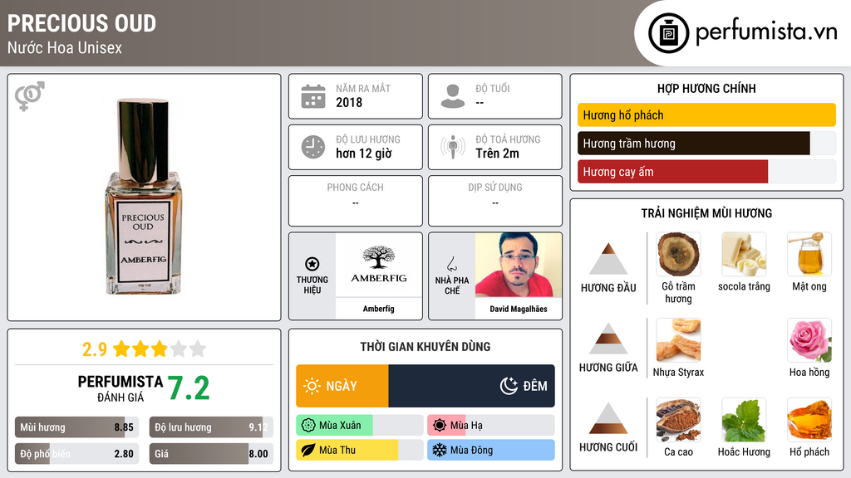Click the Nước Hoa Unisex subtitle
The height and width of the screenshot is (478, 851).
(65, 47)
